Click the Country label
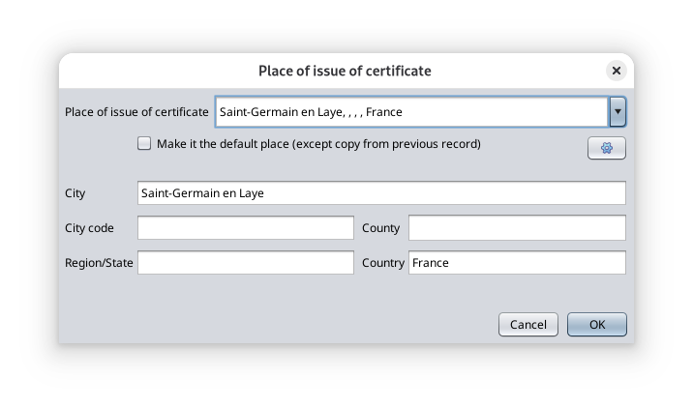The width and height of the screenshot is (693, 408). 383,263
